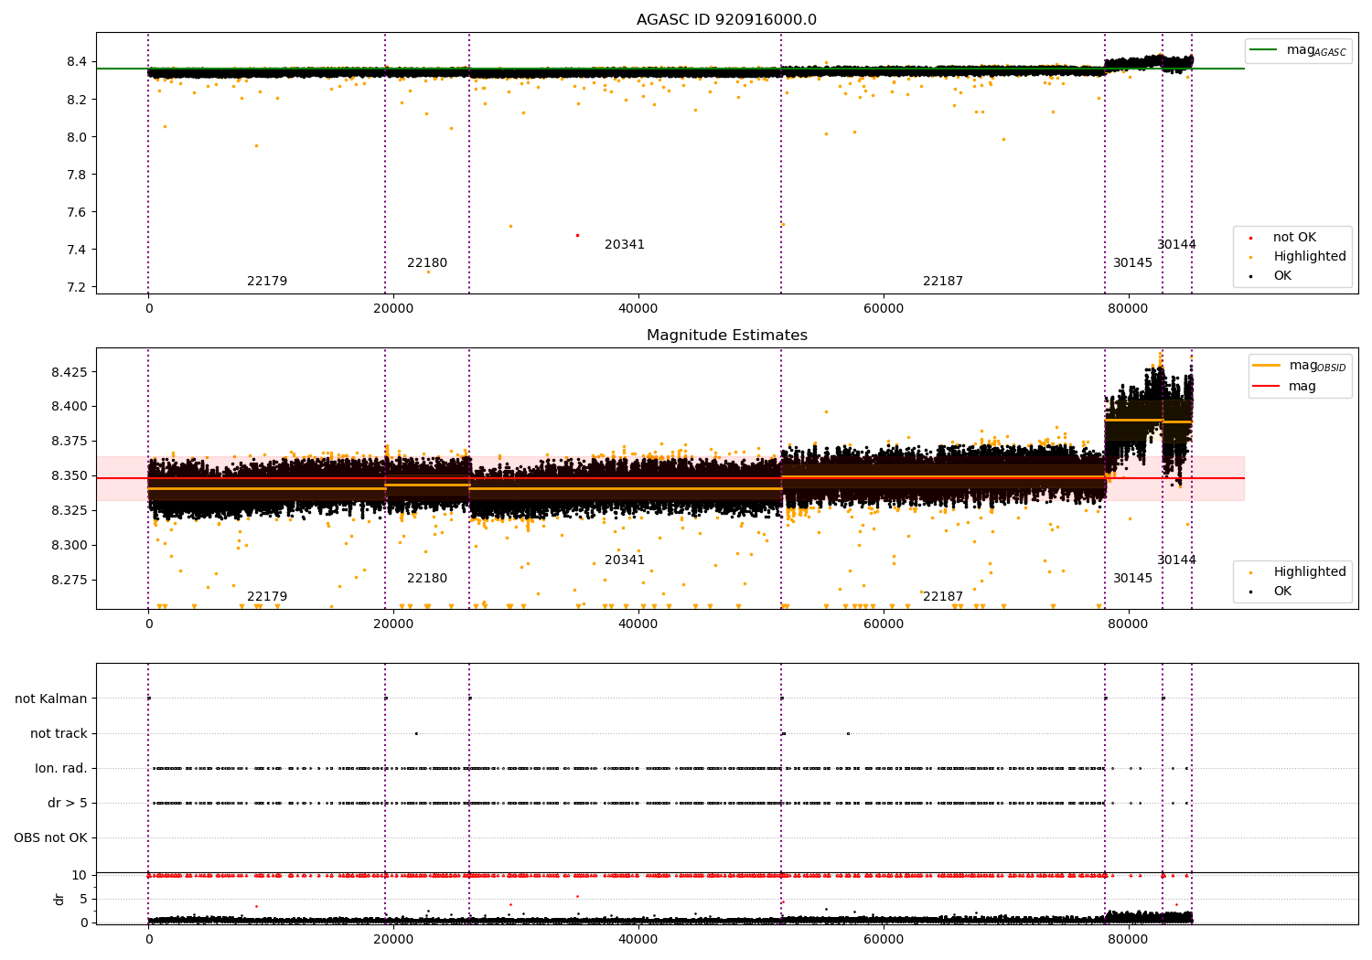Click OBSID label 20341 in top plot
The width and height of the screenshot is (1372, 960).
point(625,245)
